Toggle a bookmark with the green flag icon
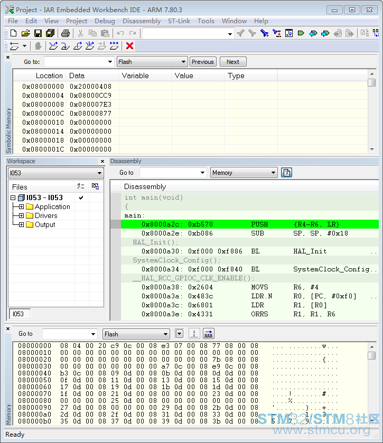The image size is (383, 443). (301, 33)
